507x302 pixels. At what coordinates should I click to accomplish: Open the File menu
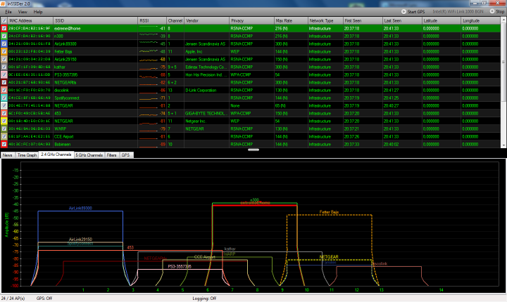coord(8,12)
